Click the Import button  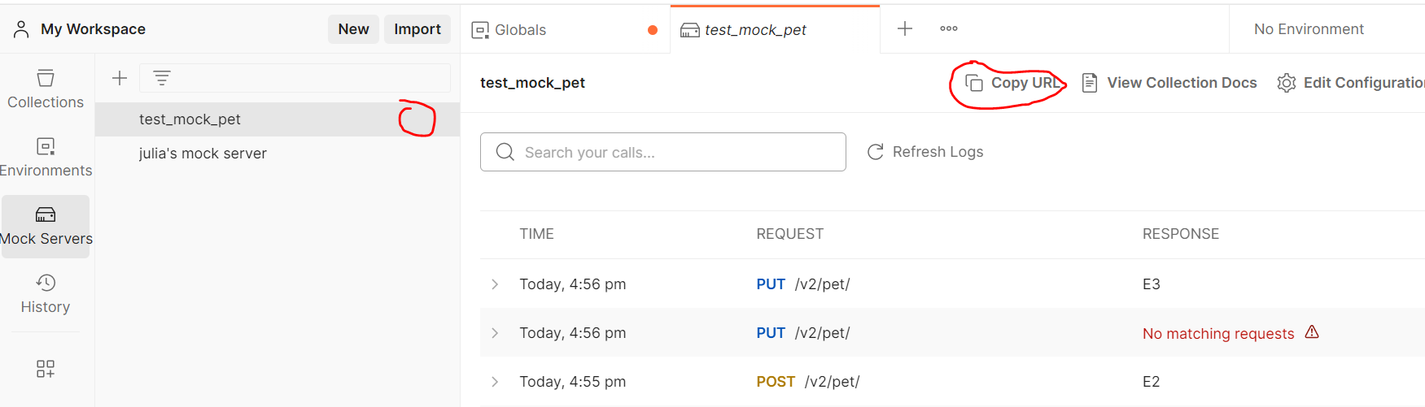[417, 29]
